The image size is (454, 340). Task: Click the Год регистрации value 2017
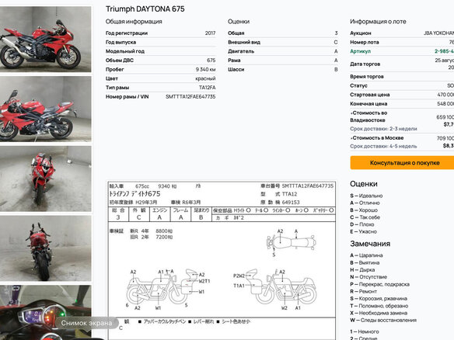(x=210, y=33)
